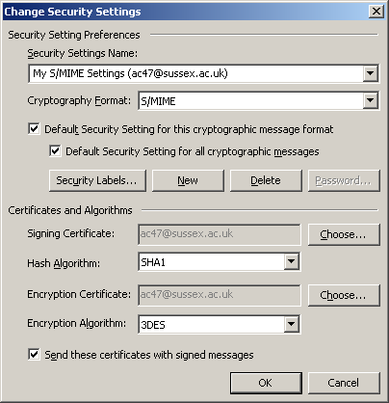
Task: Select the S/MIME cryptography format field
Action: coord(251,101)
